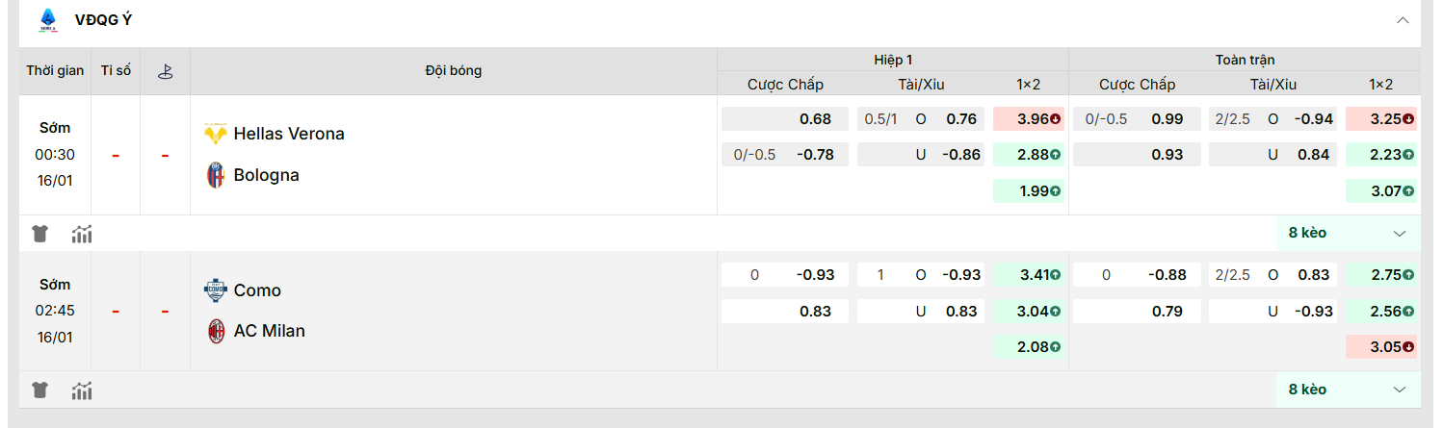Click the Hellas Verona team crest
This screenshot has width=1443, height=428.
pyautogui.click(x=216, y=134)
